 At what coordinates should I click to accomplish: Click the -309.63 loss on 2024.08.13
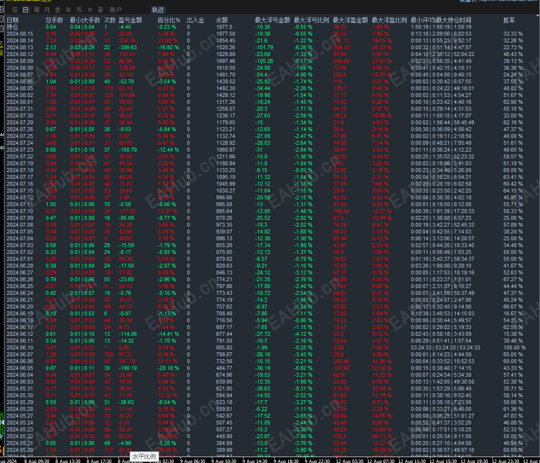pyautogui.click(x=128, y=48)
